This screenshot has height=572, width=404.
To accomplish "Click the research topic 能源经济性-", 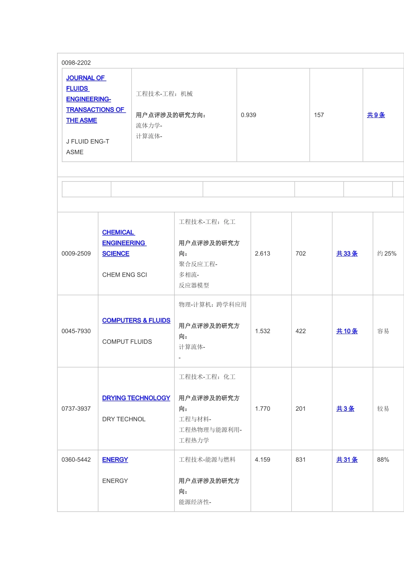I will point(195,502).
